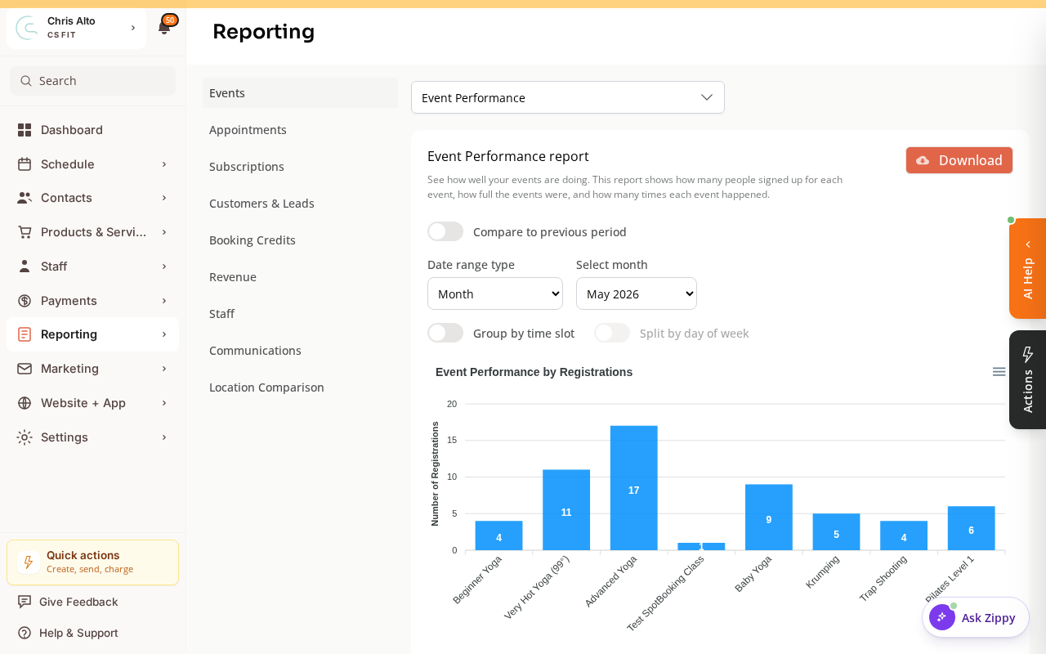This screenshot has width=1046, height=654.
Task: Expand the Products & Services chevron
Action: tap(164, 232)
